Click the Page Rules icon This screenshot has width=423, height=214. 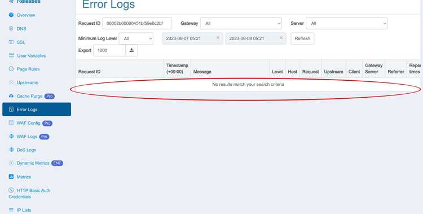tap(11, 69)
